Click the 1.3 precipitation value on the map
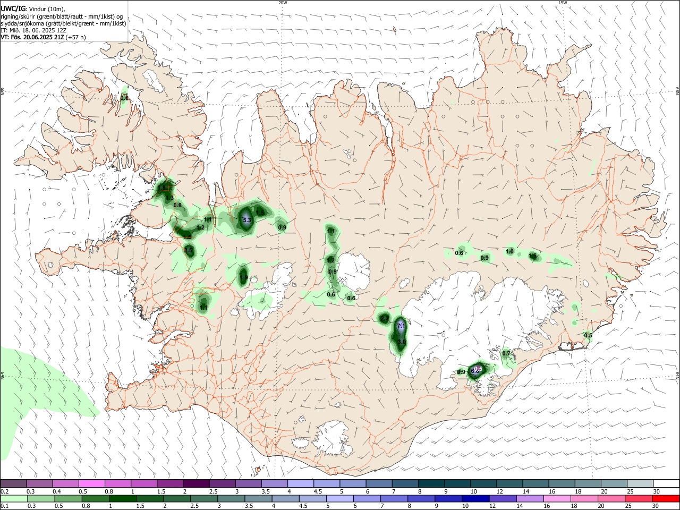Viewport: 680px width, 510px height. click(x=169, y=198)
